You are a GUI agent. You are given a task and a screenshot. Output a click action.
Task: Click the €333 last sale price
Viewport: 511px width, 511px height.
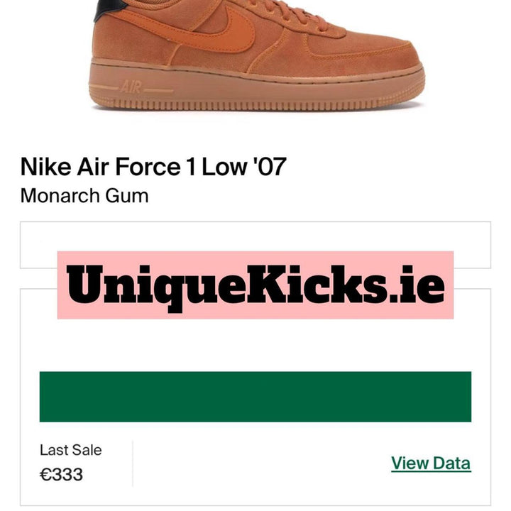coord(61,474)
